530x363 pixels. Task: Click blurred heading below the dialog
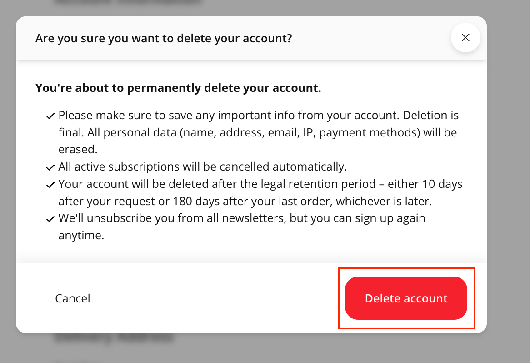click(114, 338)
